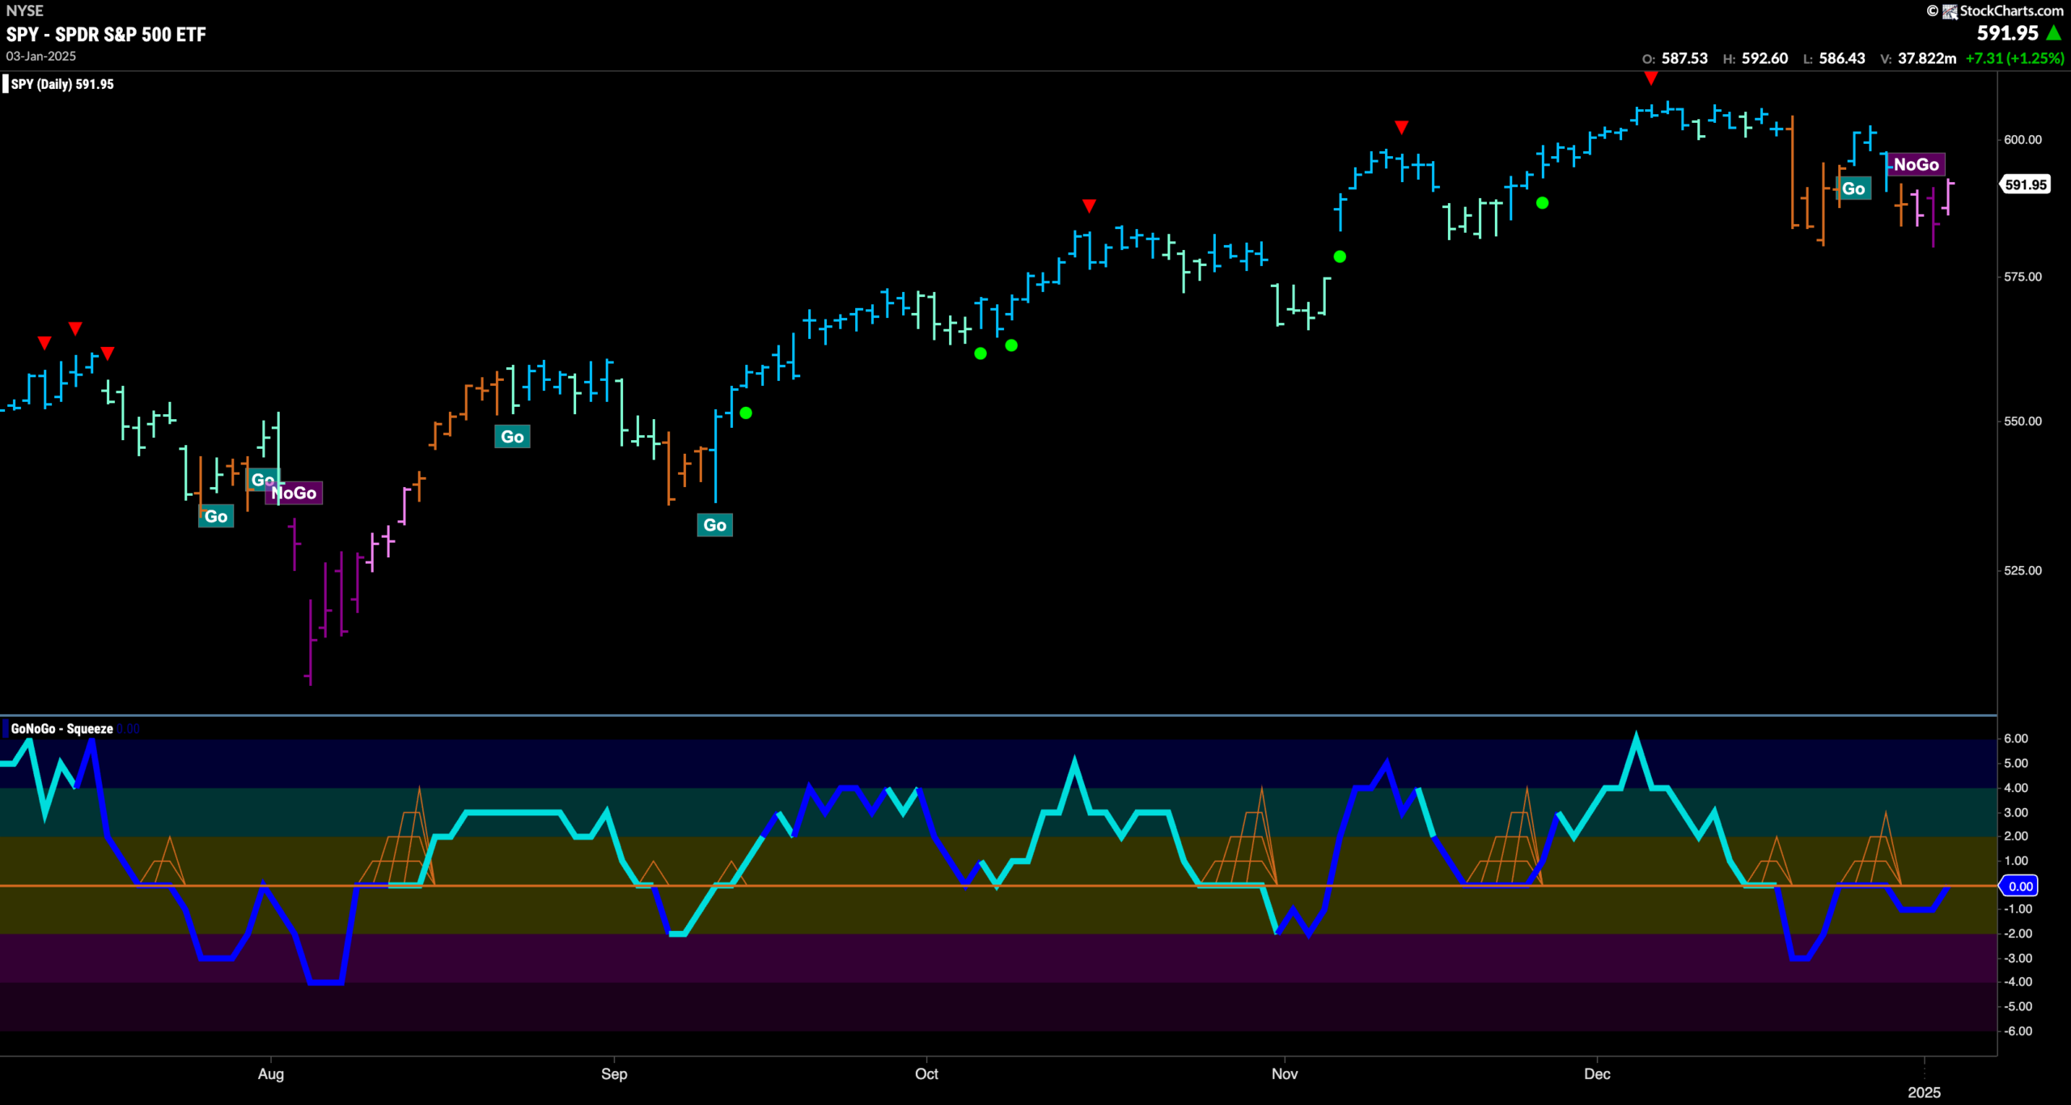Click the -3.00 label on the squeeze axis
The height and width of the screenshot is (1105, 2071).
[x=2018, y=959]
